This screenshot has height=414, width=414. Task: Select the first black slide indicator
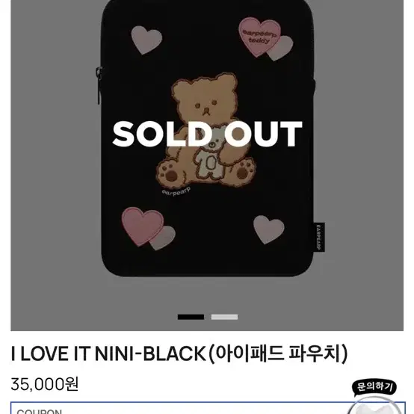191,317
